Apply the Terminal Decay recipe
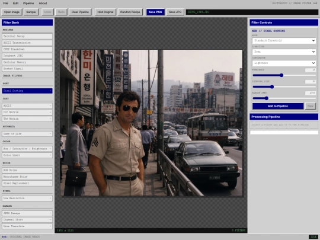The image size is (320, 240). [27, 36]
